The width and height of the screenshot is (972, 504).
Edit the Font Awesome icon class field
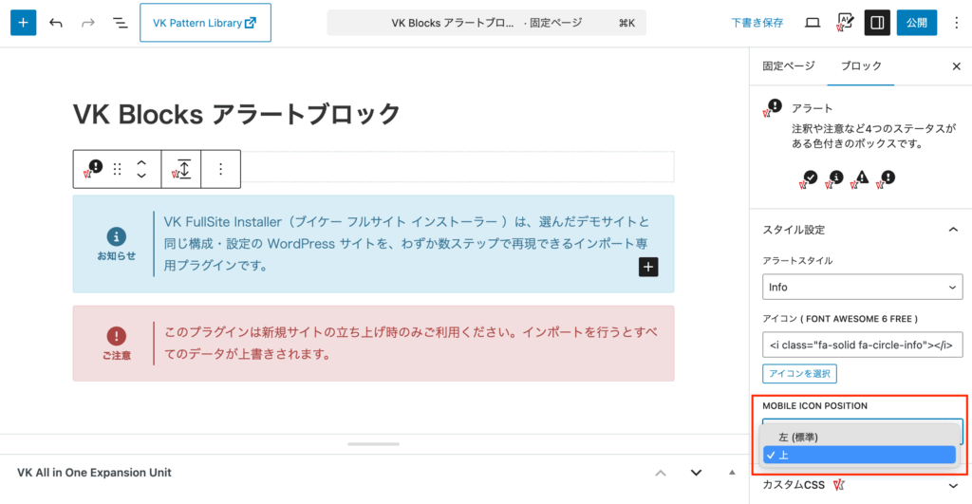tap(862, 345)
